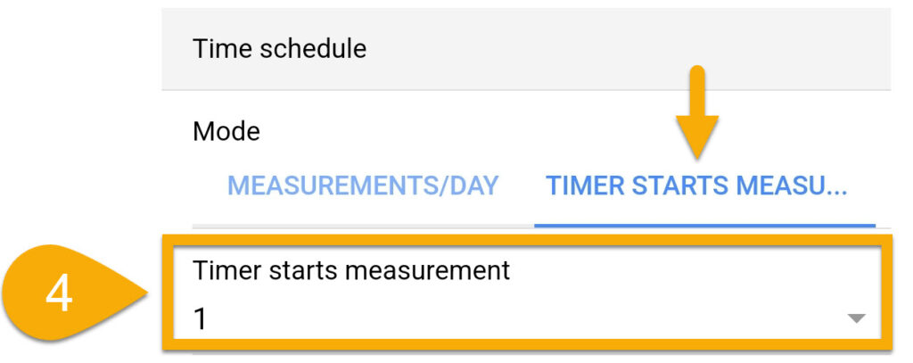Click the value 1 in the dropdown
This screenshot has width=913, height=363.
tap(200, 319)
